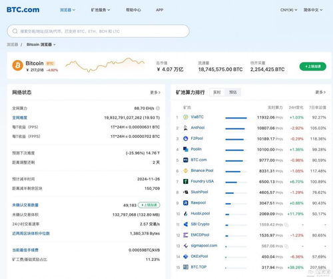Open the third item in top navigation

point(133,10)
